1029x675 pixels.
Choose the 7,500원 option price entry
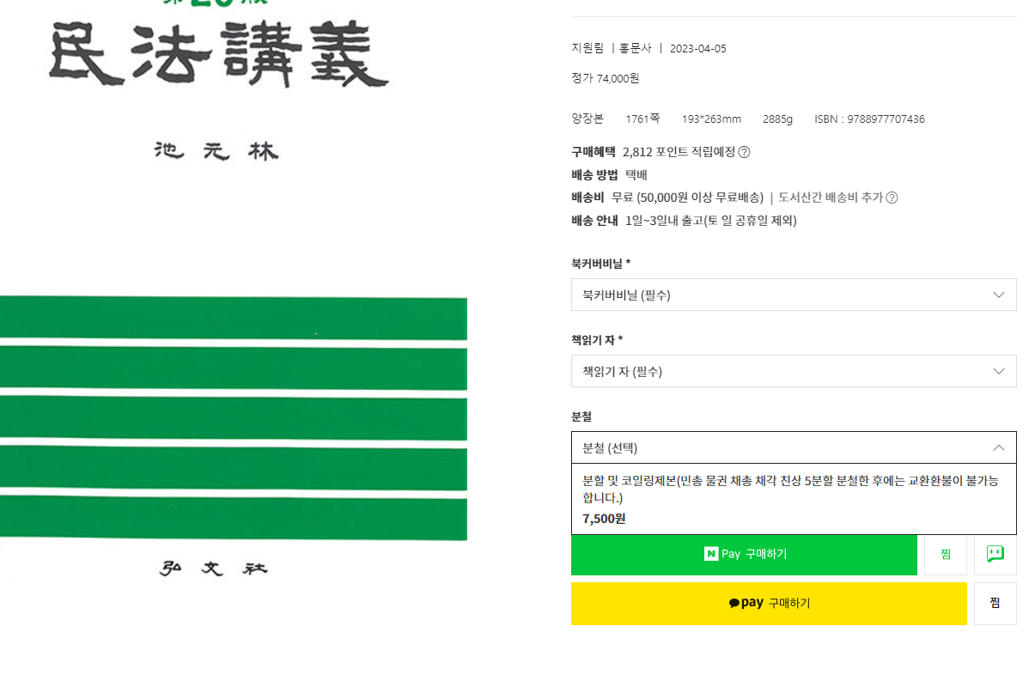click(x=604, y=519)
